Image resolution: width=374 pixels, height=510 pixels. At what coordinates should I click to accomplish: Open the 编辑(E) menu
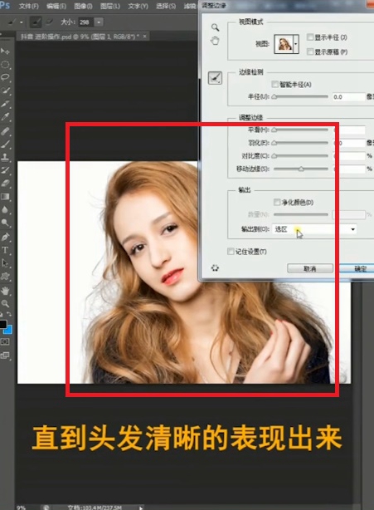[56, 6]
